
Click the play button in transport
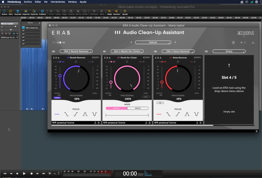(24, 173)
